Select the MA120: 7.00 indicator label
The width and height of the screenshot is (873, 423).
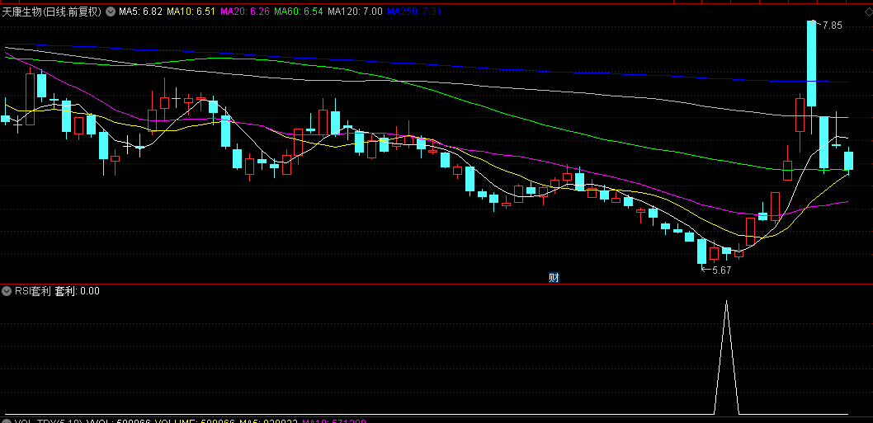[x=355, y=12]
